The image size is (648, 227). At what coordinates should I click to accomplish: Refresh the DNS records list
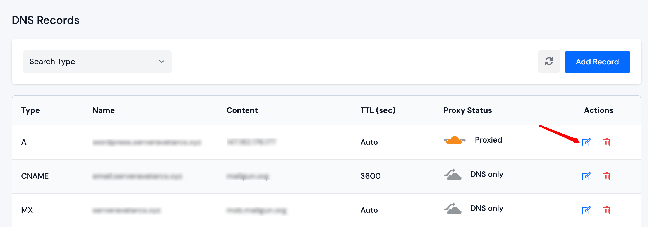(549, 62)
